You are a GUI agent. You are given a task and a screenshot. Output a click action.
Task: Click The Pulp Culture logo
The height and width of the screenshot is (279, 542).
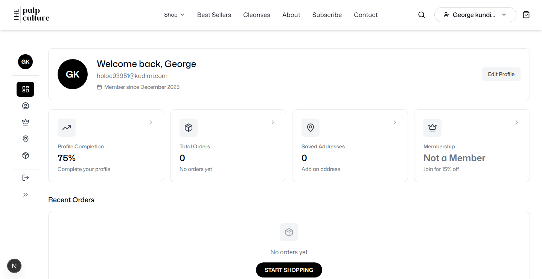(x=32, y=15)
